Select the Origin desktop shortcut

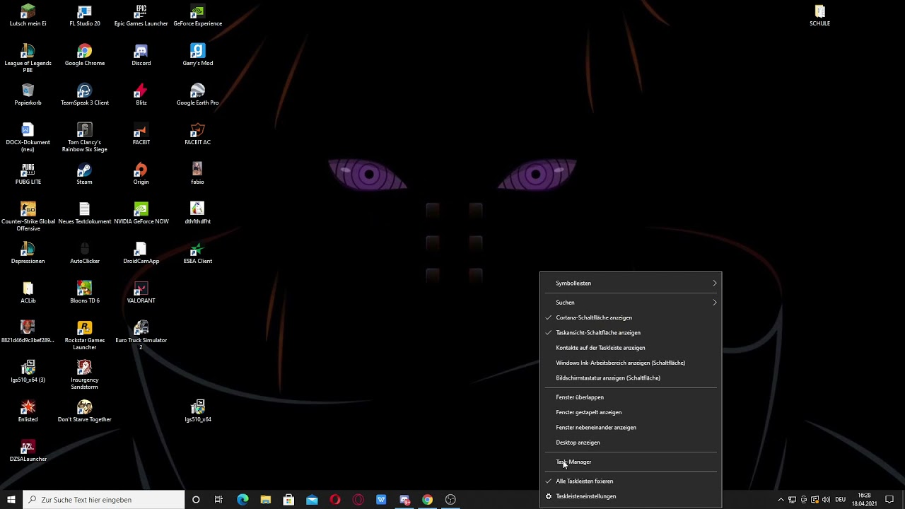(x=141, y=174)
